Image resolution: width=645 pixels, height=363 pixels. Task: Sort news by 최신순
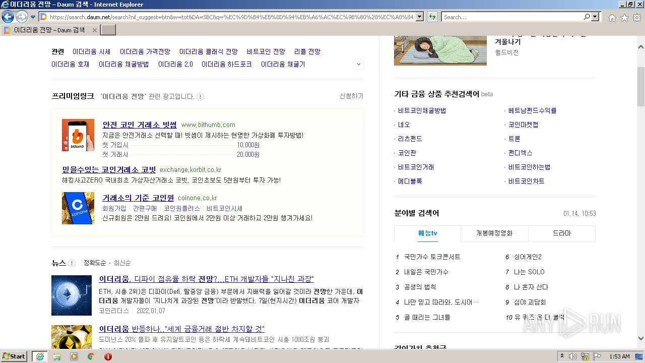pyautogui.click(x=122, y=263)
